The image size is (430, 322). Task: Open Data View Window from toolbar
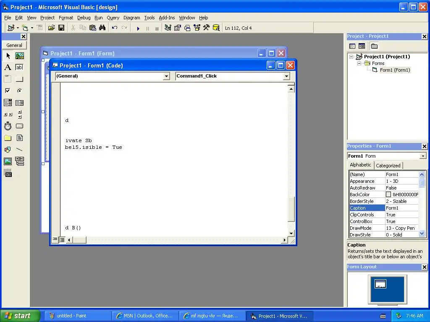tap(216, 28)
